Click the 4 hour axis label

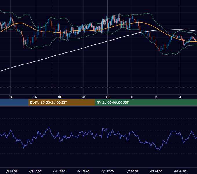(x=180, y=97)
